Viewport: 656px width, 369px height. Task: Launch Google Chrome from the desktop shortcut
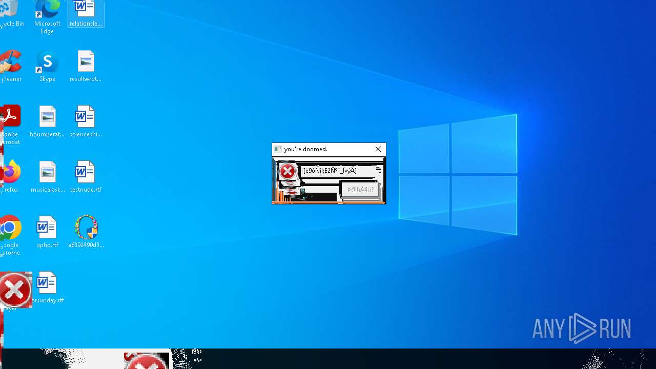10,236
